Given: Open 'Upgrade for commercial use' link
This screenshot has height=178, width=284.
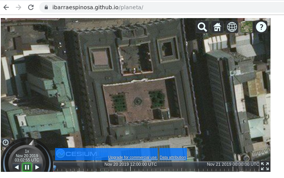Looking at the screenshot, I should tap(133, 158).
